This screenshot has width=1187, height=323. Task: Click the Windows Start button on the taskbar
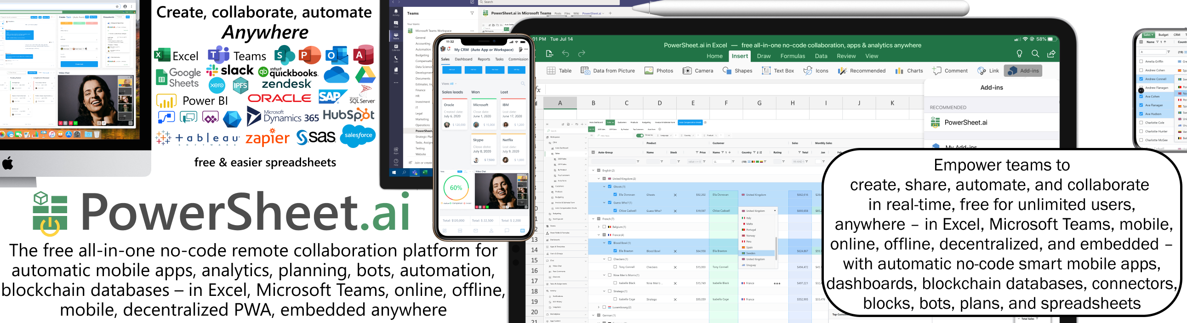[x=394, y=172]
